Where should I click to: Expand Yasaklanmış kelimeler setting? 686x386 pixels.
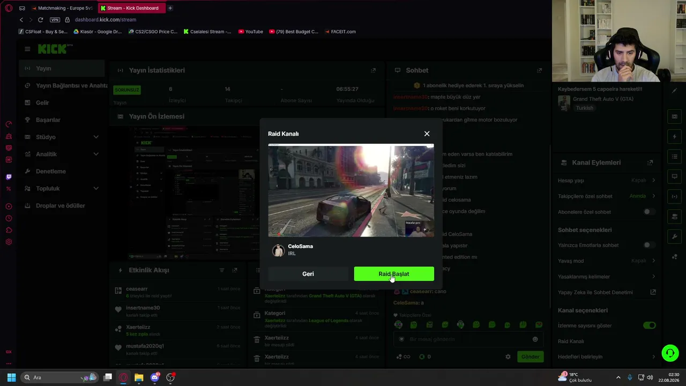[x=653, y=277]
